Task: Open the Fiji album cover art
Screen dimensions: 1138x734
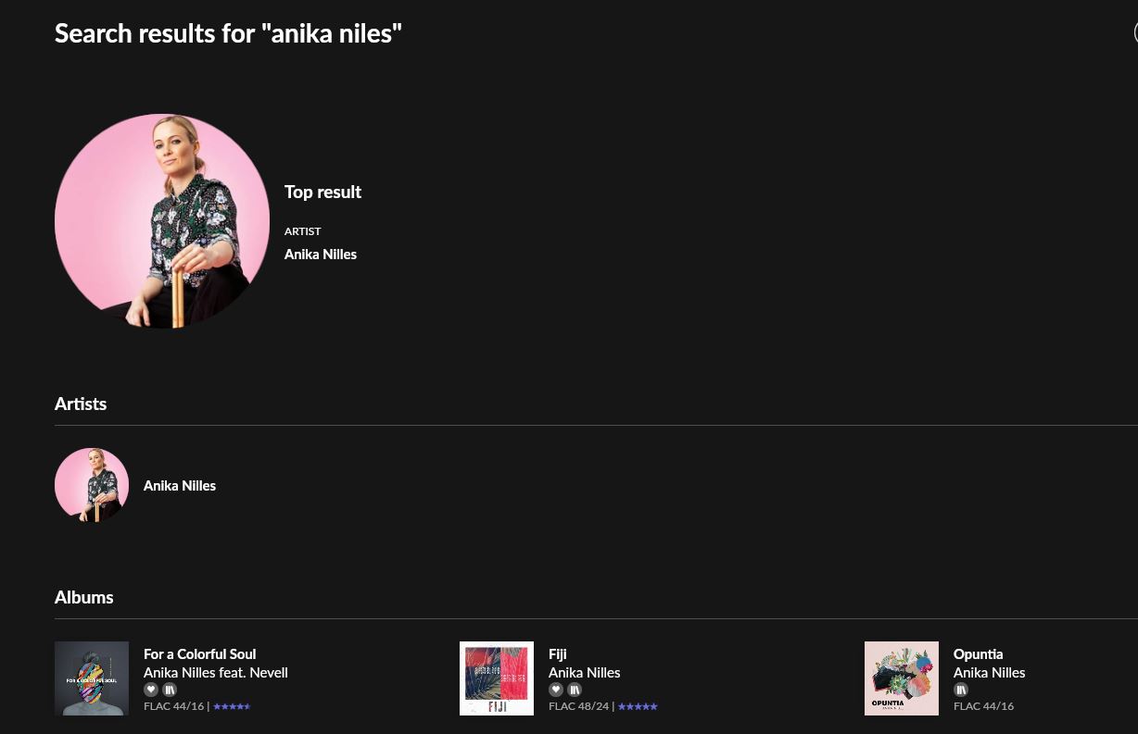Action: [497, 678]
